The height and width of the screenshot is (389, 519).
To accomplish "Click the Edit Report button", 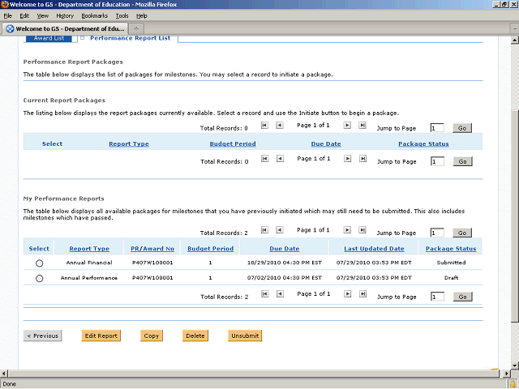I will pyautogui.click(x=101, y=336).
